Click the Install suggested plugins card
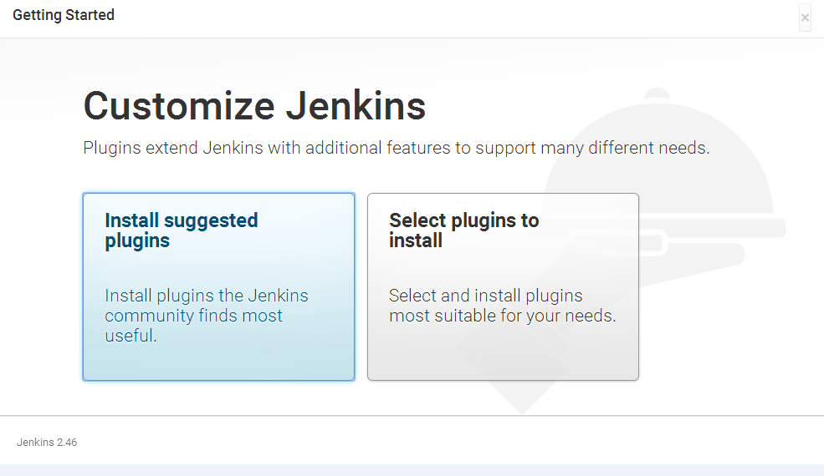824x476 pixels. (x=218, y=286)
